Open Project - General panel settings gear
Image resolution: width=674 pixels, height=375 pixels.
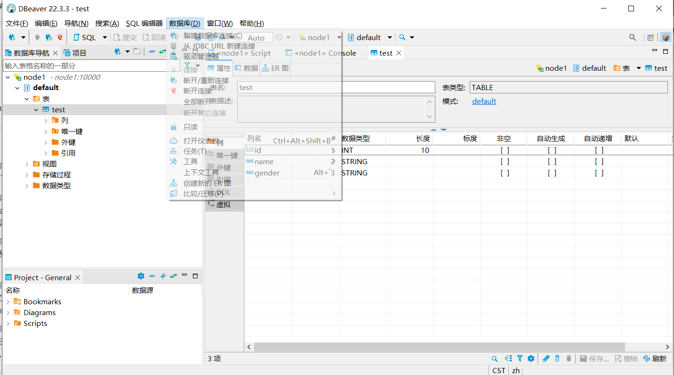coord(141,276)
